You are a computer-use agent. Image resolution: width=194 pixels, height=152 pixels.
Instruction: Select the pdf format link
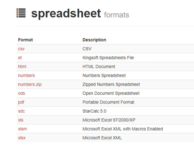[x=21, y=102]
